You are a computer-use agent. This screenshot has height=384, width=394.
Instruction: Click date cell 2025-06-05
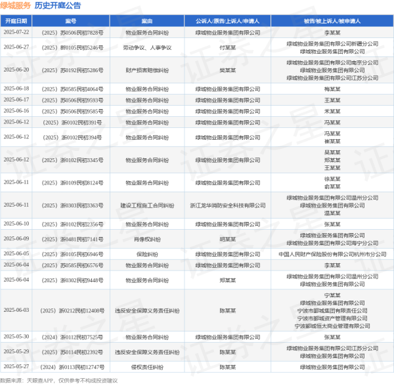coord(16,253)
